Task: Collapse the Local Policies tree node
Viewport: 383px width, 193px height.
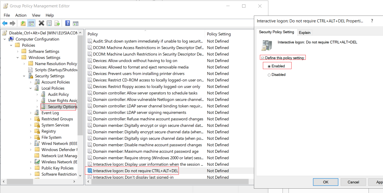Action: [x=31, y=88]
